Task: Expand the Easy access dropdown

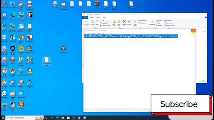Action: pyautogui.click(x=143, y=23)
